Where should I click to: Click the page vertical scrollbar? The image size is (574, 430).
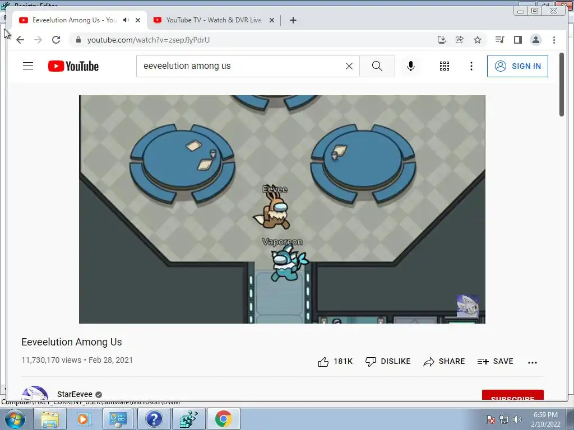[x=562, y=85]
